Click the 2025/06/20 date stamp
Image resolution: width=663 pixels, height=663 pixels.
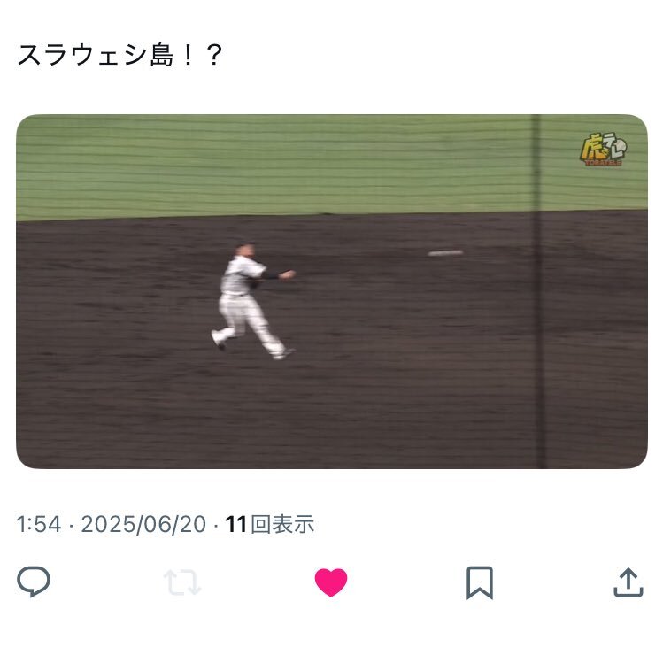click(x=143, y=524)
